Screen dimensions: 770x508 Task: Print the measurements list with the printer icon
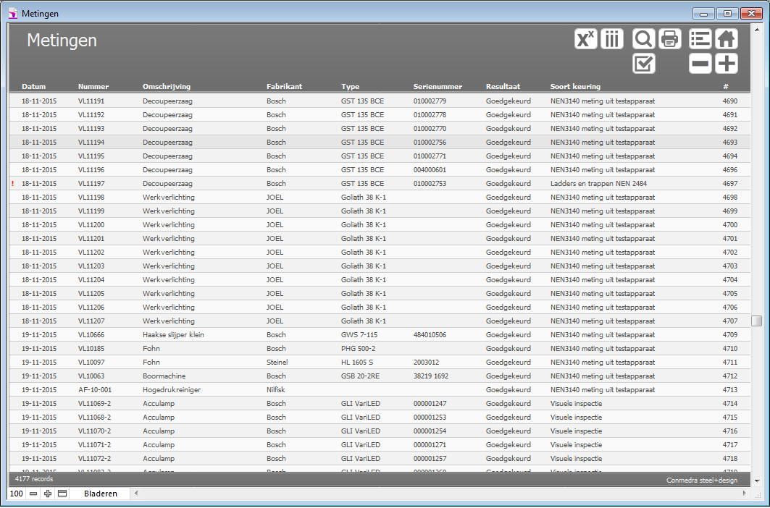click(x=669, y=39)
